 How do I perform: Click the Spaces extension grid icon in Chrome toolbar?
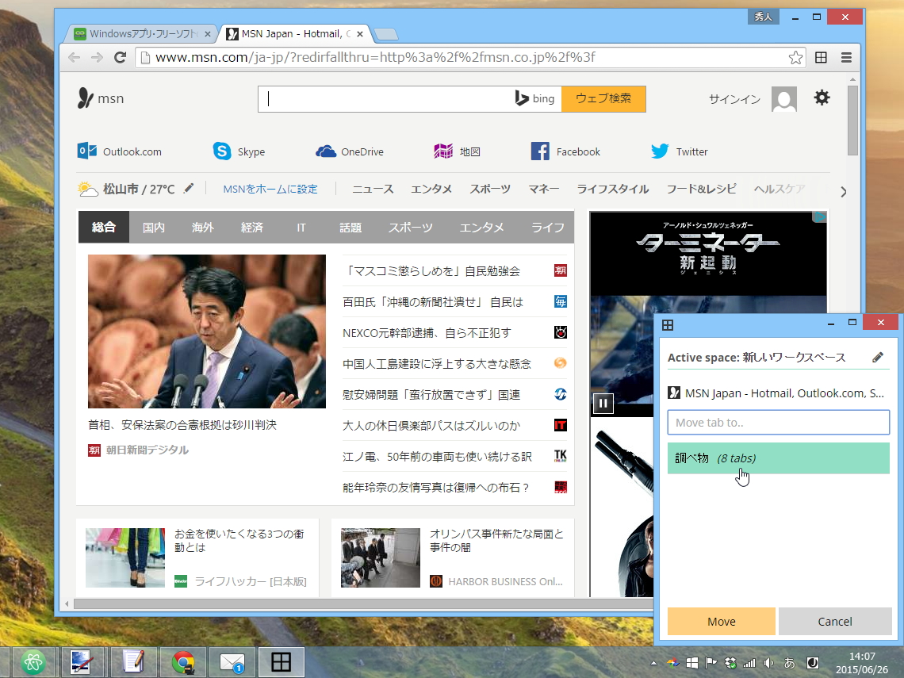[821, 57]
